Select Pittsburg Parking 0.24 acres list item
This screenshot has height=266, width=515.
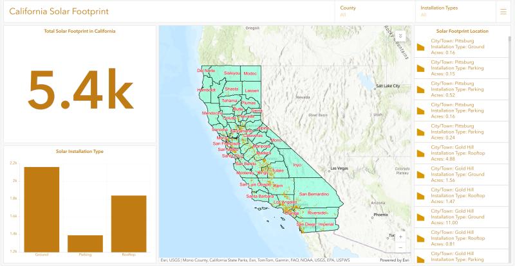tap(461, 132)
